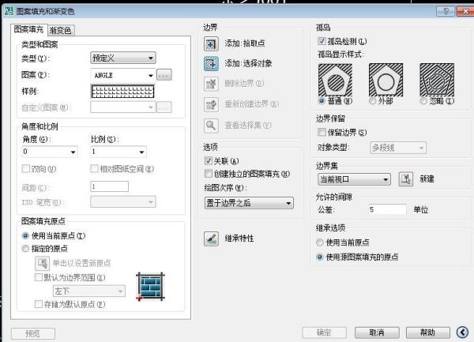
Task: Click the 添加:拾取点 pick points icon
Action: [211, 43]
